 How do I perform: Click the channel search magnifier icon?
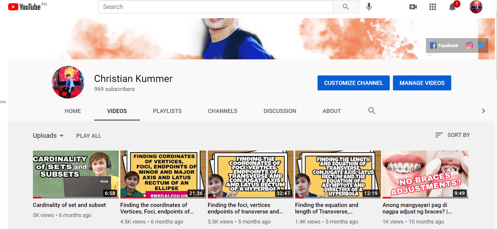pyautogui.click(x=372, y=111)
